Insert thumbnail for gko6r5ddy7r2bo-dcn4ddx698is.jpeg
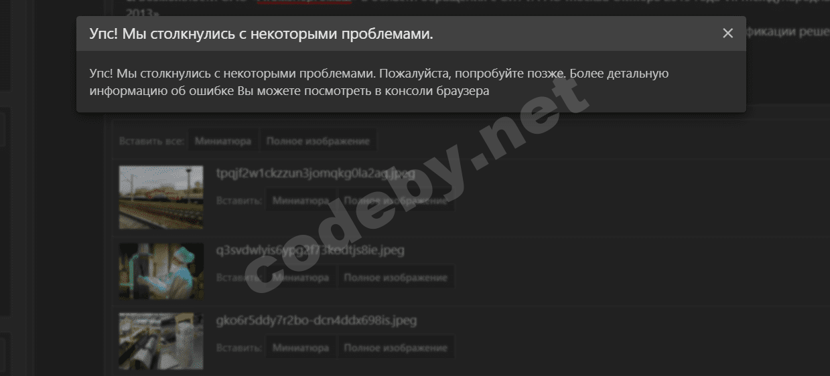Image resolution: width=830 pixels, height=376 pixels. (301, 348)
